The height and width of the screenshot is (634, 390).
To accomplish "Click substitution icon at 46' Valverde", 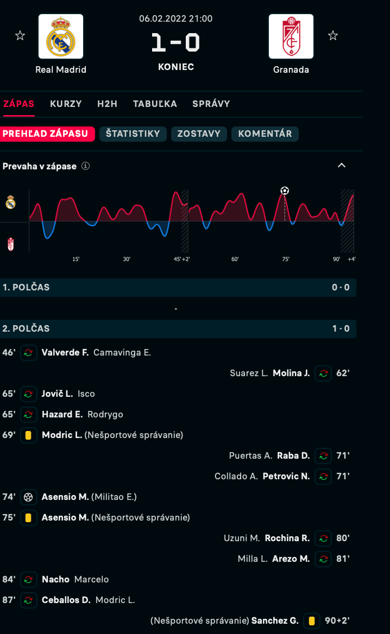I will click(28, 352).
